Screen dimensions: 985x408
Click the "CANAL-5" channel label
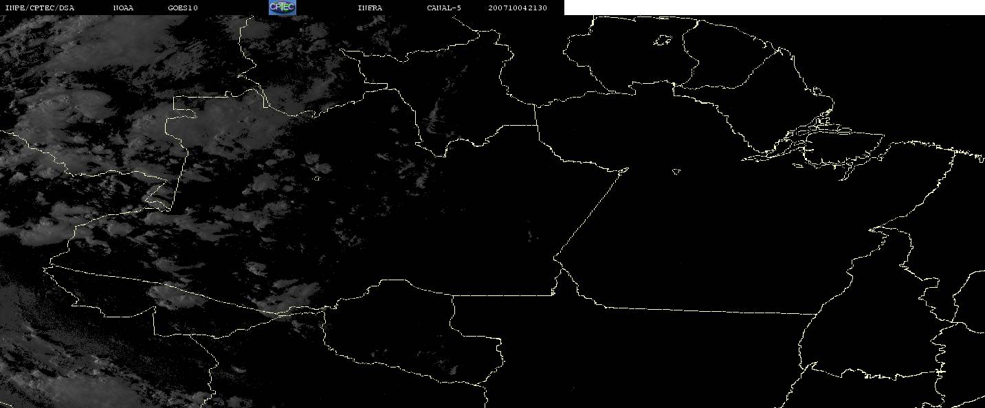coord(444,8)
